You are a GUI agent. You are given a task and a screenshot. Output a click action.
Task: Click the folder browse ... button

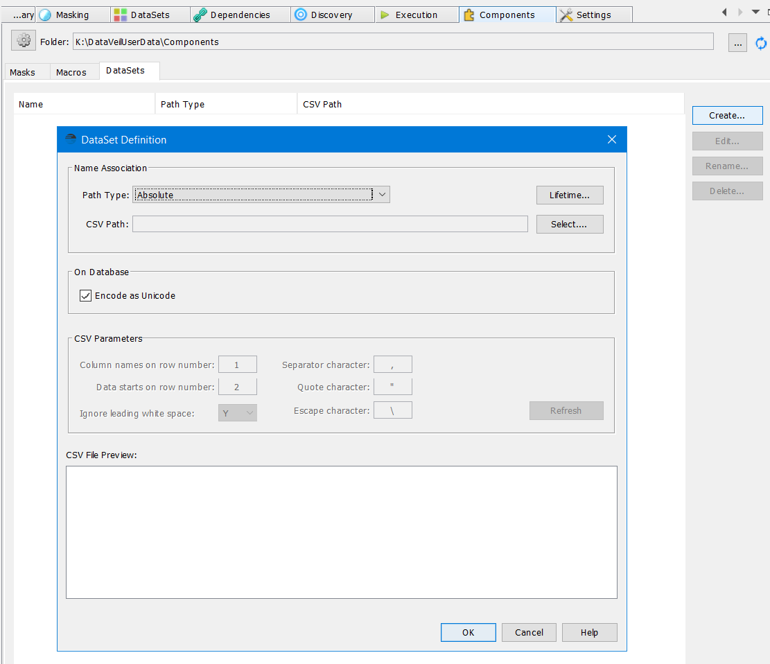737,43
